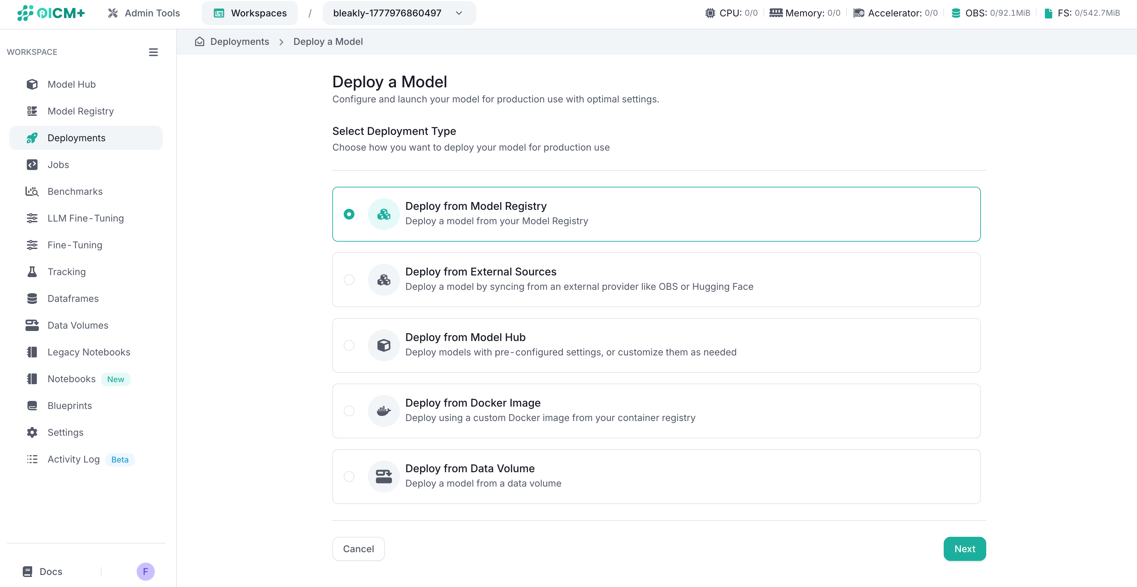Click the Blueprints icon
The height and width of the screenshot is (587, 1137).
[x=32, y=406]
